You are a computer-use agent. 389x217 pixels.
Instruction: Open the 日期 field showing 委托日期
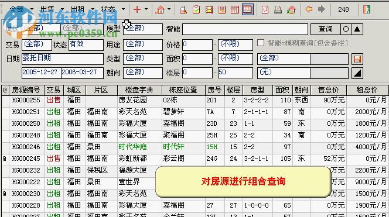point(63,59)
